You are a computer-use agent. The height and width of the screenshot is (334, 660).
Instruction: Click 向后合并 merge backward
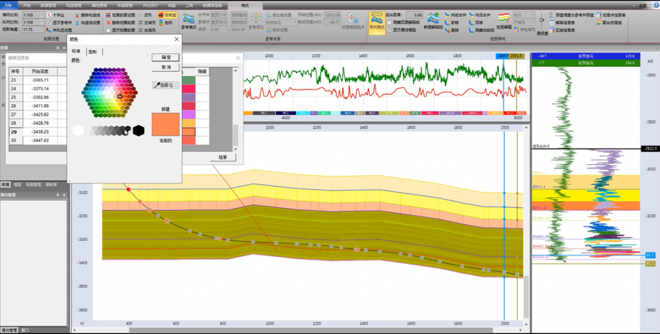(x=480, y=15)
